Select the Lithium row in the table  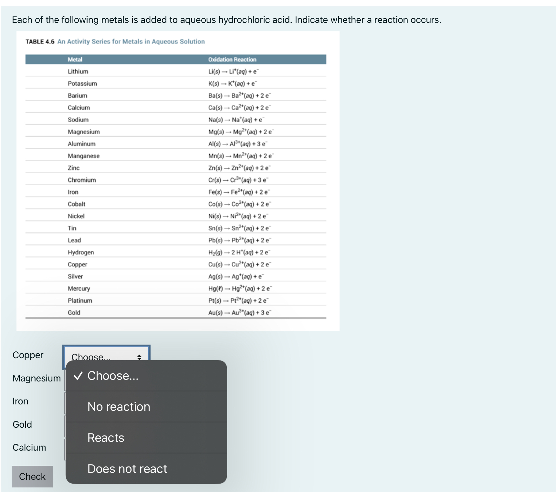pyautogui.click(x=78, y=71)
